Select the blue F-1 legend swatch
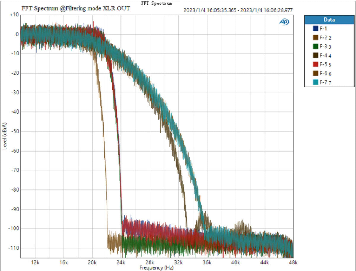Image resolution: width=356 pixels, height=271 pixels. tap(315, 28)
